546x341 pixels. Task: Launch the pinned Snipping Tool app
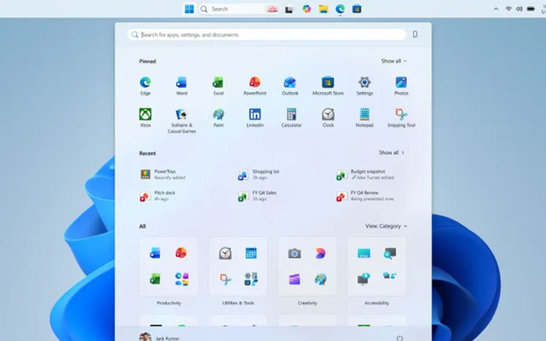point(401,118)
